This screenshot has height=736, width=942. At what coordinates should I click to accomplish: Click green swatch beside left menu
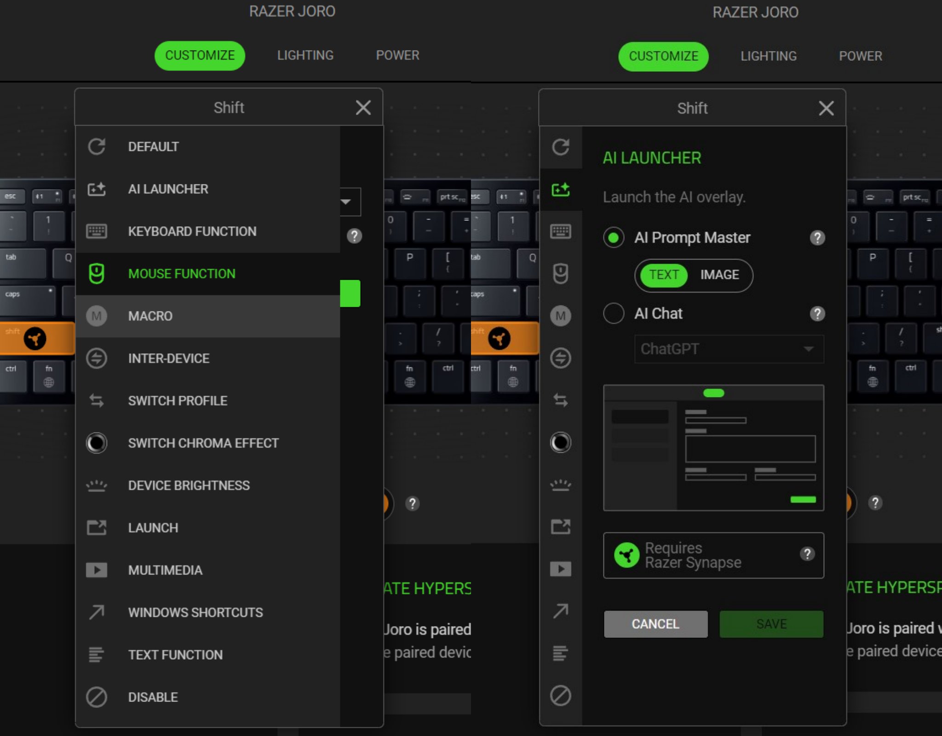[x=350, y=293]
